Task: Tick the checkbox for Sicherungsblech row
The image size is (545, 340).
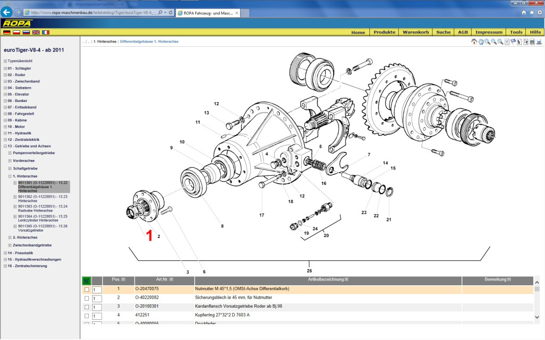Action: (87, 298)
